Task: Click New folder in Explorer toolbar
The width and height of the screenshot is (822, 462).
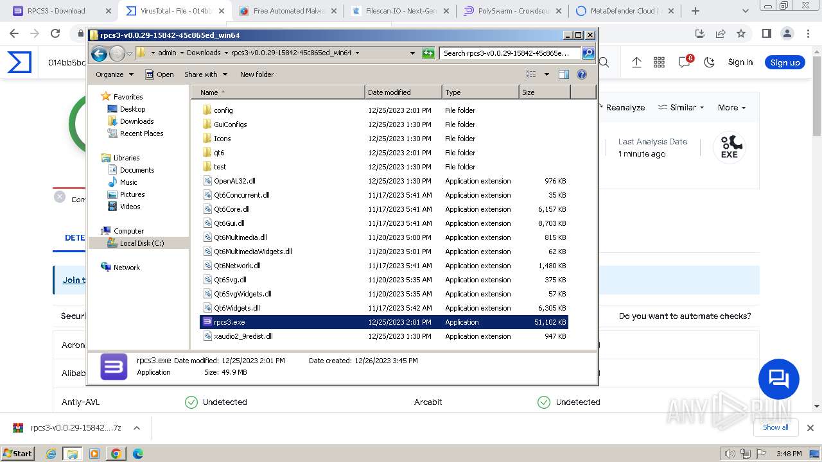Action: click(257, 74)
